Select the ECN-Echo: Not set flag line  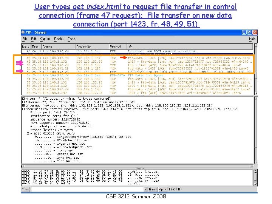[x=62, y=140]
